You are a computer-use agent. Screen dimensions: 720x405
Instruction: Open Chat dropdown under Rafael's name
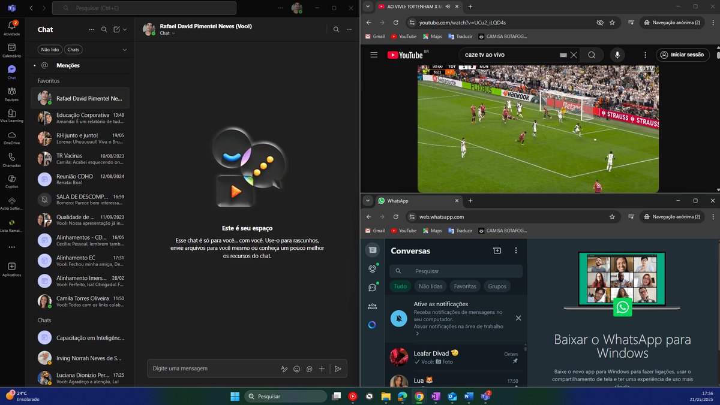coord(167,33)
